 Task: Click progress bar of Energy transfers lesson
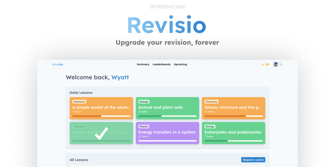tap(167, 141)
